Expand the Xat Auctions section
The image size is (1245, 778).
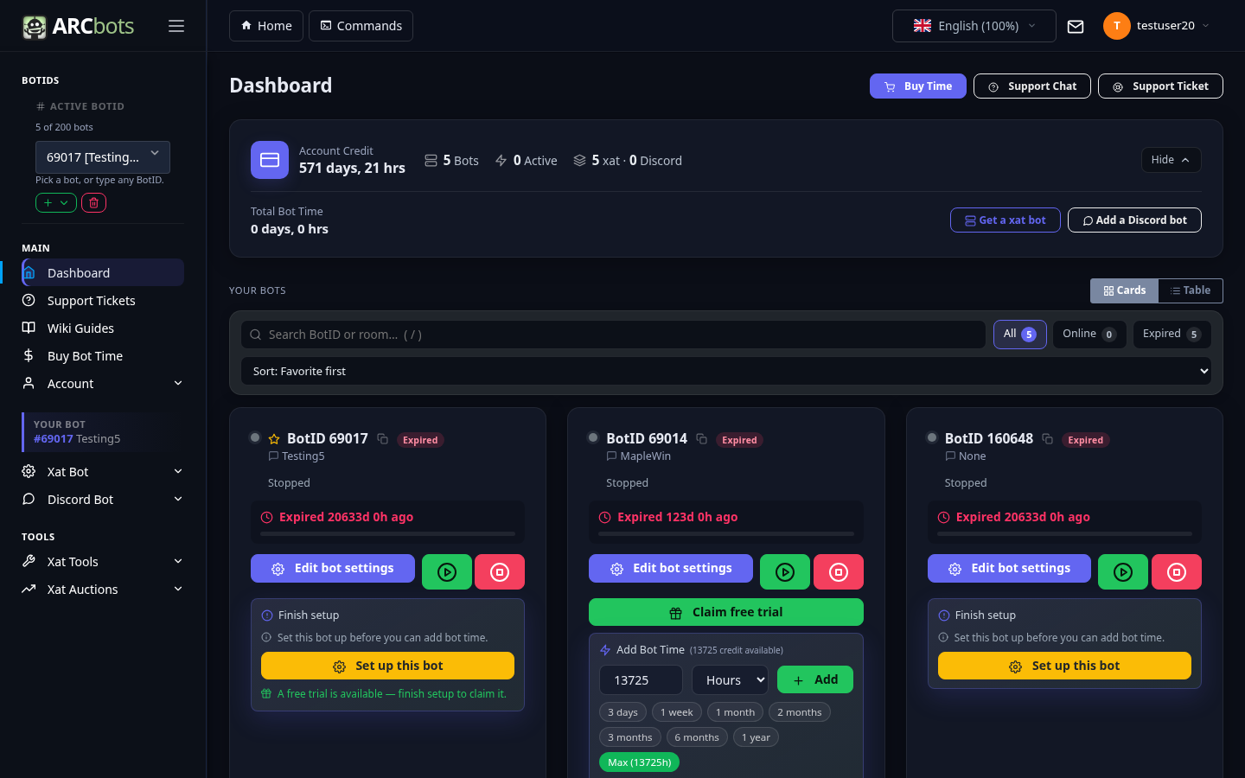[x=103, y=590]
